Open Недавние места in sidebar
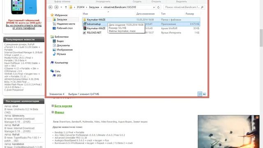 [x=66, y=24]
